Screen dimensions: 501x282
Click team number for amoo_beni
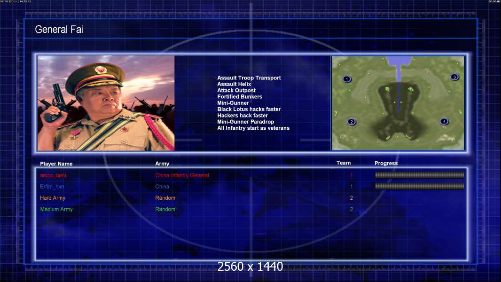click(x=352, y=175)
